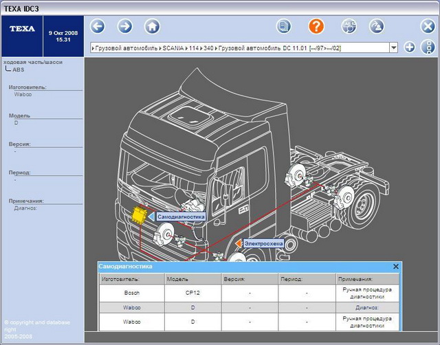
Task: Go to the home screen icon
Action: click(x=152, y=27)
